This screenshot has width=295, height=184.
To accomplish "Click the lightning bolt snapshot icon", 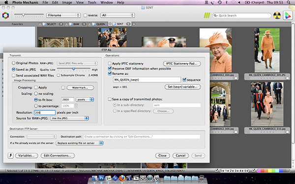I will click(10, 156).
